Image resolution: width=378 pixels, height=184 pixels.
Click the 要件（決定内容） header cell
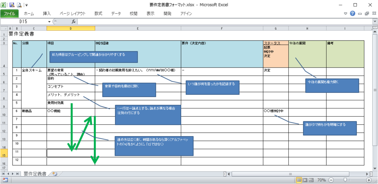[x=222, y=54]
